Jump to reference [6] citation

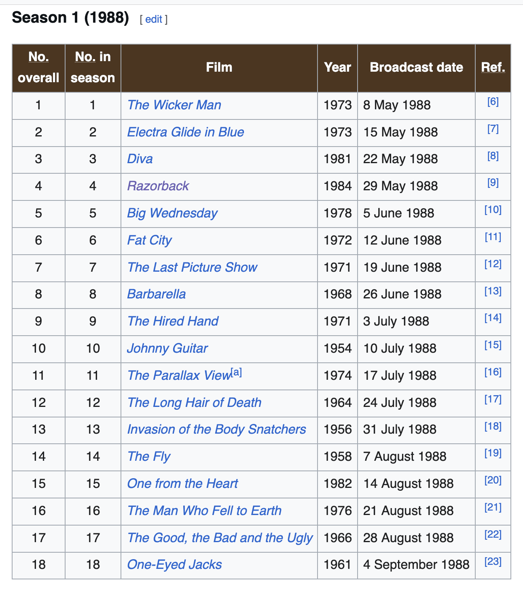(x=493, y=102)
